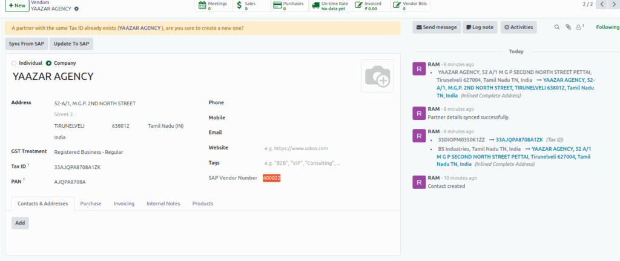
Task: Click SAP Vendor Number value 400022
Action: point(272,179)
